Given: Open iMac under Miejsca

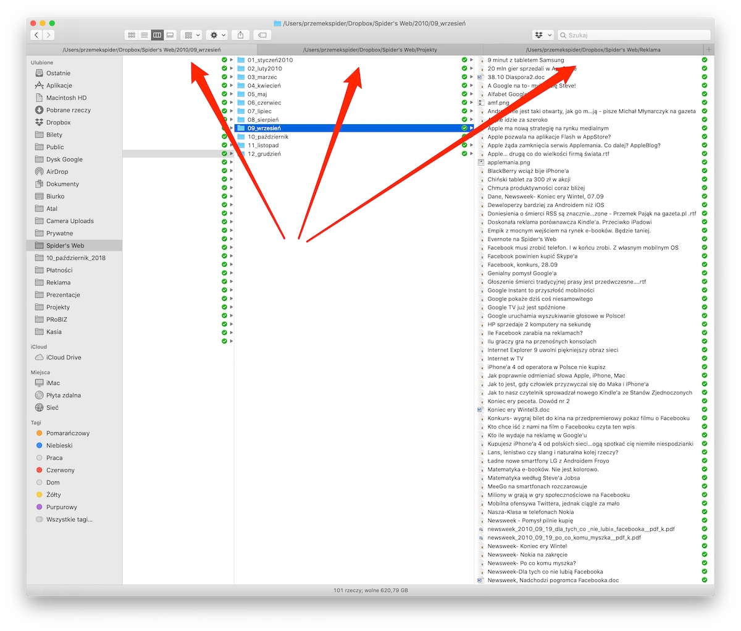Looking at the screenshot, I should tap(52, 383).
